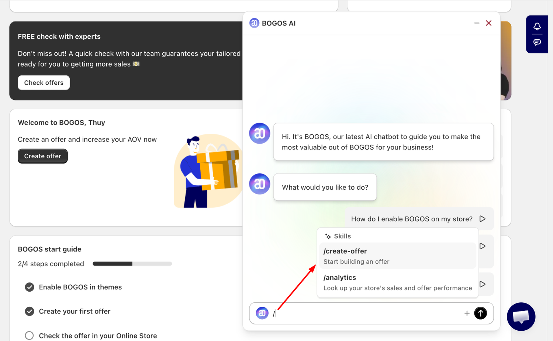The height and width of the screenshot is (341, 553).
Task: Close the BOGOS AI chat panel
Action: (x=489, y=23)
